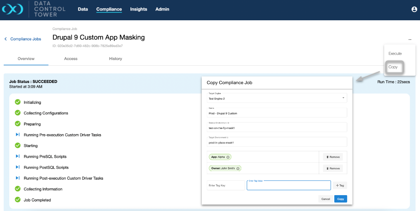Open the Insights navigation menu
420x211 pixels.
[x=139, y=9]
